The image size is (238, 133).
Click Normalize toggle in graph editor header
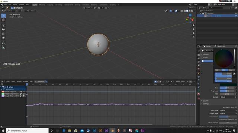point(39,81)
